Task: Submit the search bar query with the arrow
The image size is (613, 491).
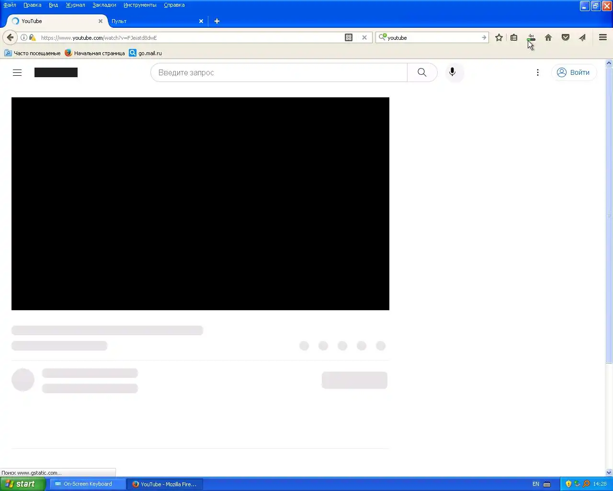Action: [484, 37]
